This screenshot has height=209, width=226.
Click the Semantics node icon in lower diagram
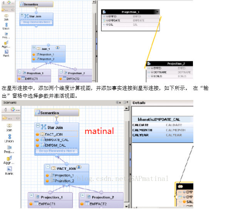point(38,112)
